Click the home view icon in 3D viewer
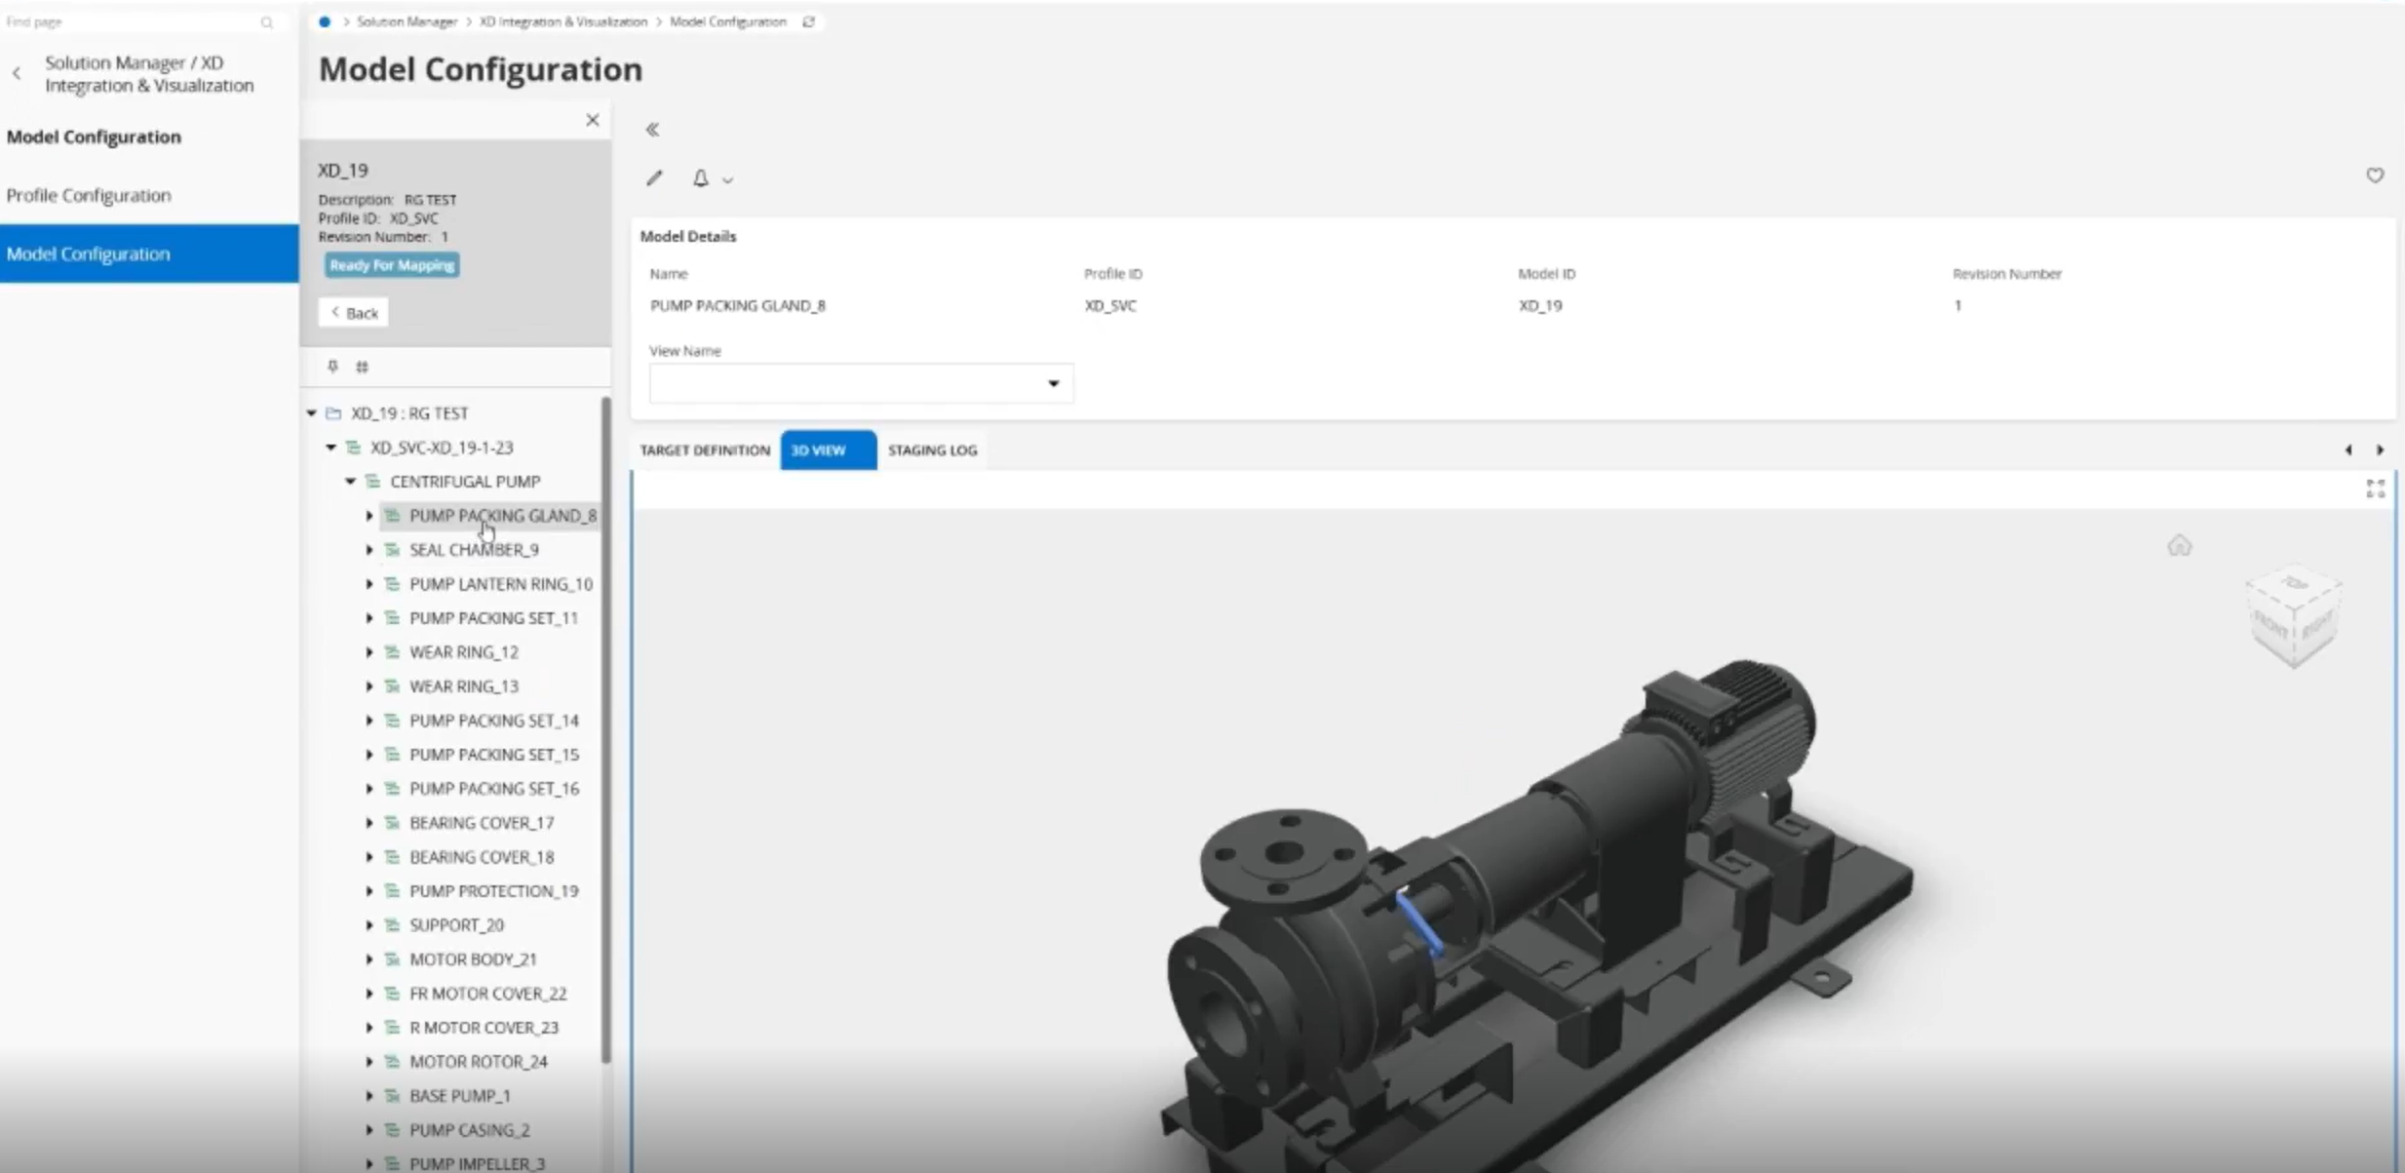The height and width of the screenshot is (1173, 2405). coord(2179,546)
